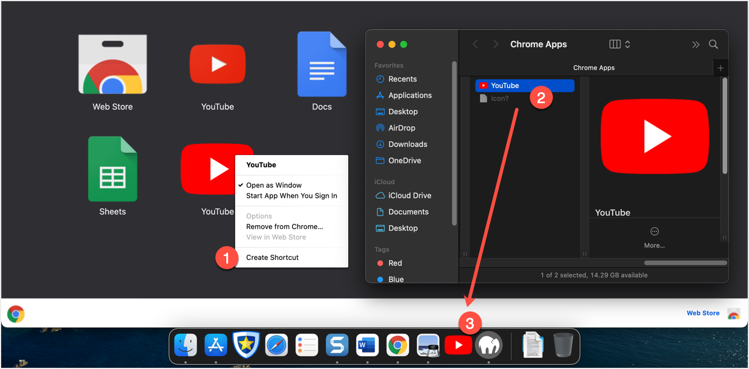Open the App Store from the Dock
This screenshot has width=749, height=369.
(x=216, y=346)
